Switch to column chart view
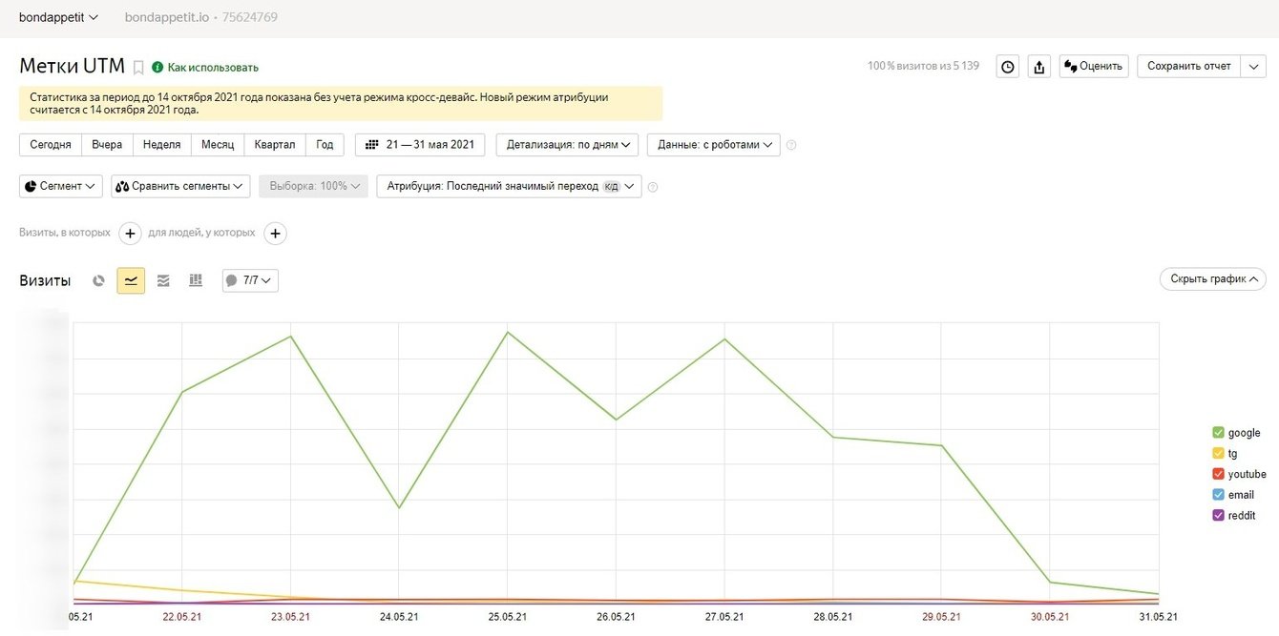1279x636 pixels. point(196,280)
